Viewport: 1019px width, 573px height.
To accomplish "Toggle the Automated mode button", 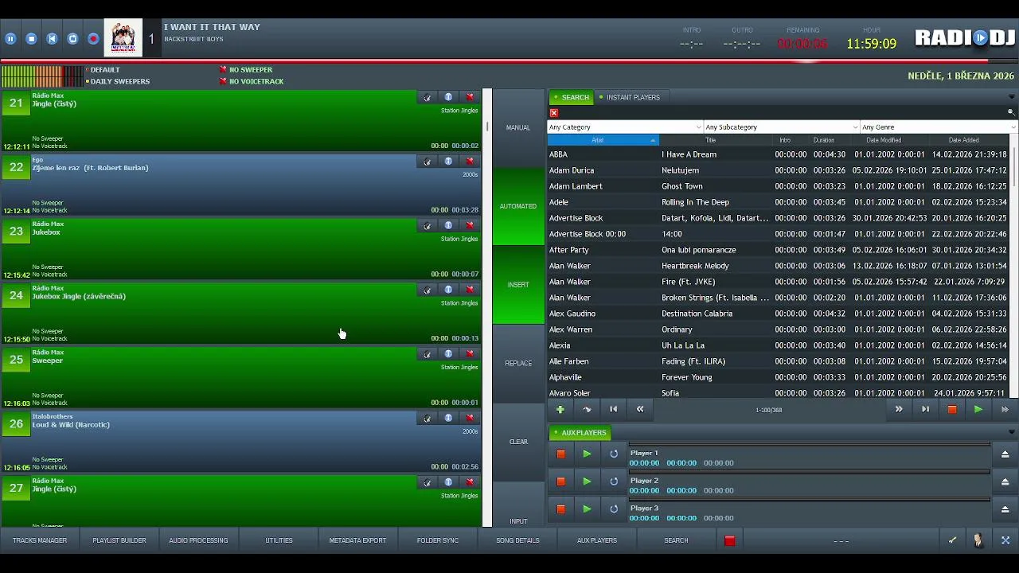I will tap(518, 206).
